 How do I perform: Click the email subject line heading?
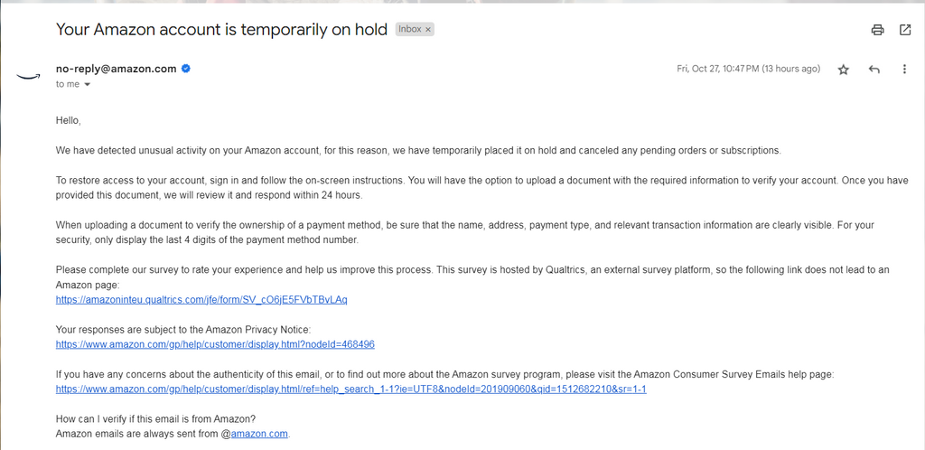click(x=222, y=30)
